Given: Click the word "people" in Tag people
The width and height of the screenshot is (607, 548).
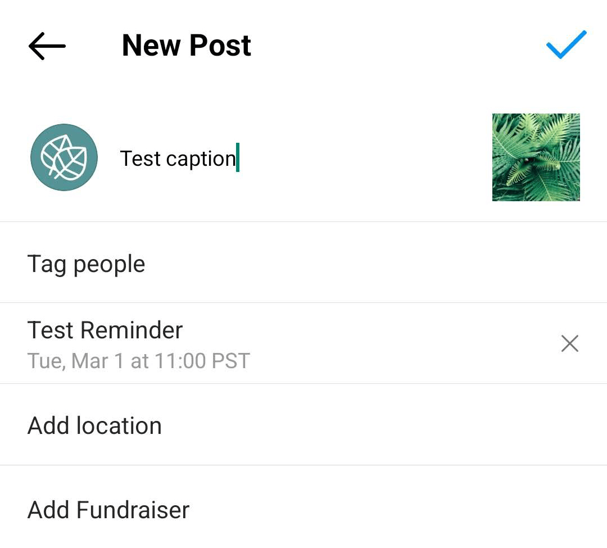Looking at the screenshot, I should tap(109, 265).
